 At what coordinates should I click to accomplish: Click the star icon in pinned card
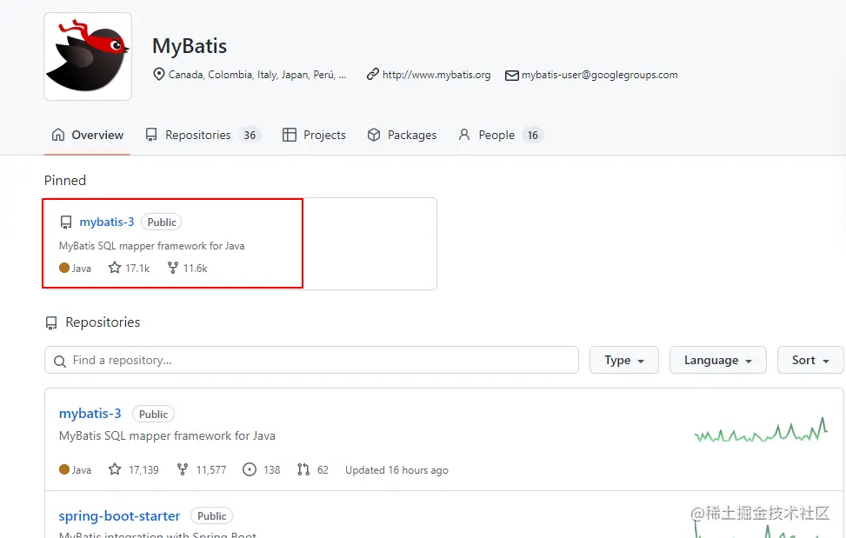click(115, 268)
